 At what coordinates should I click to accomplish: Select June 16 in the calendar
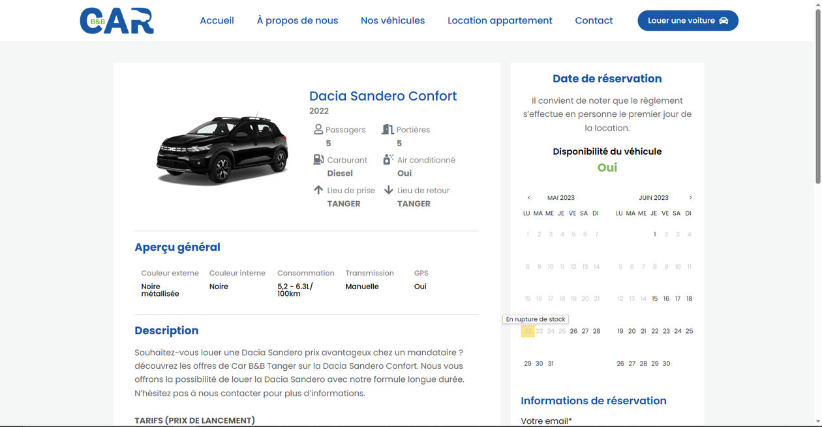pos(666,299)
